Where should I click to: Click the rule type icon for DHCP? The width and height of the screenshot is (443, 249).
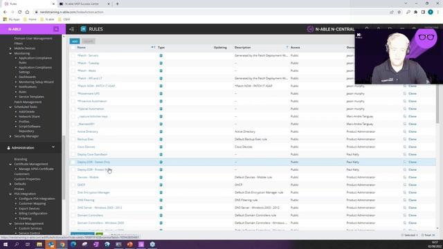pos(161,185)
